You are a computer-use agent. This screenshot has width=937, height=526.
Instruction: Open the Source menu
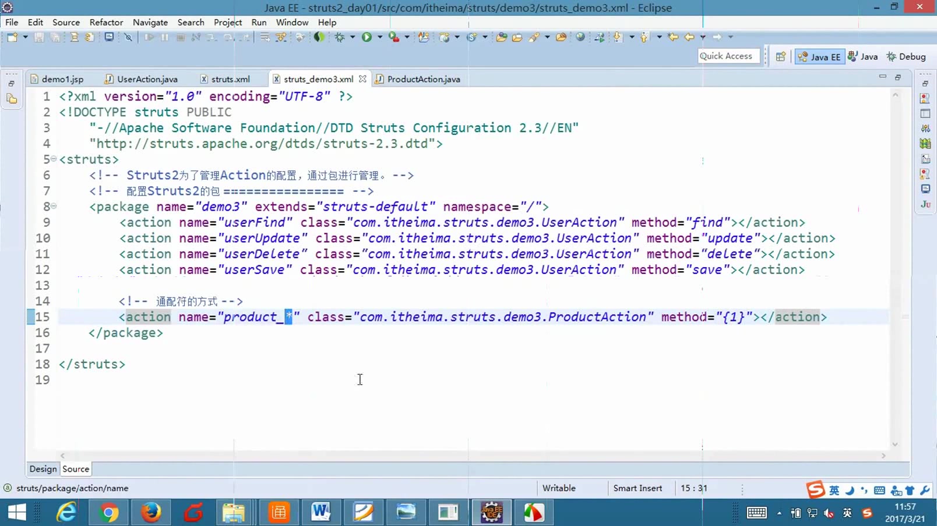point(66,22)
